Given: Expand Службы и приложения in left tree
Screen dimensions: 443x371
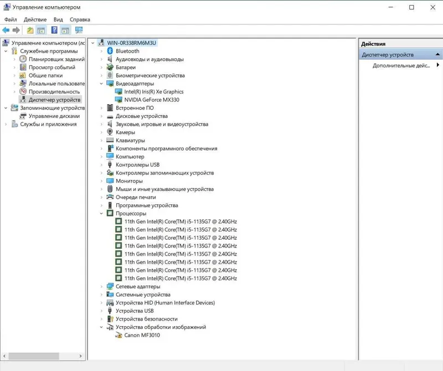Looking at the screenshot, I should [6, 125].
